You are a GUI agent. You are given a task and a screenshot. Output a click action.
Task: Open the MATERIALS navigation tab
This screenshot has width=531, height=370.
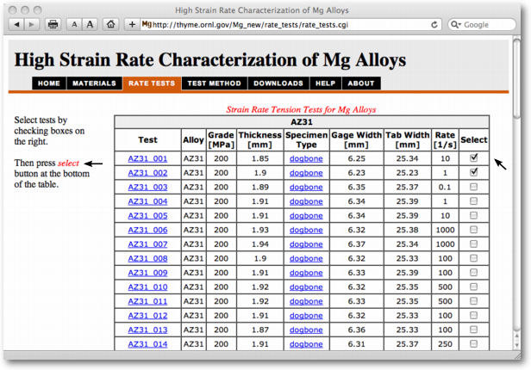[94, 83]
